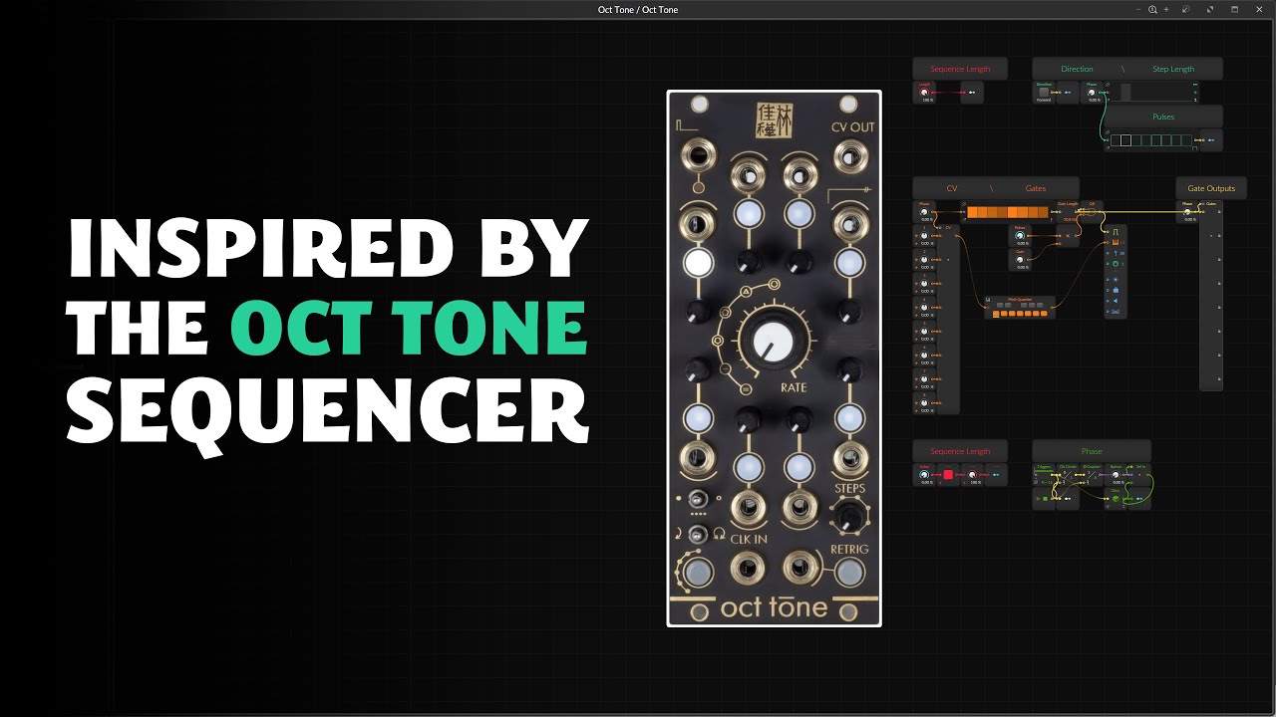1276x717 pixels.
Task: Click the red Length knob
Action: [x=924, y=92]
